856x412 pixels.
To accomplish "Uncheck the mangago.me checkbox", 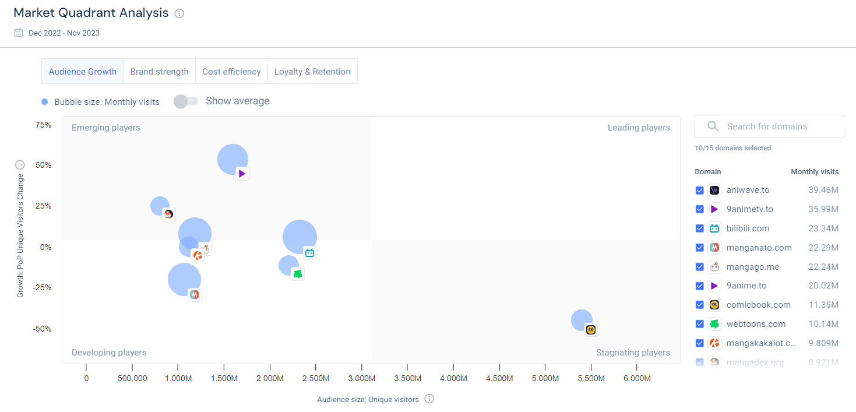I will point(700,267).
